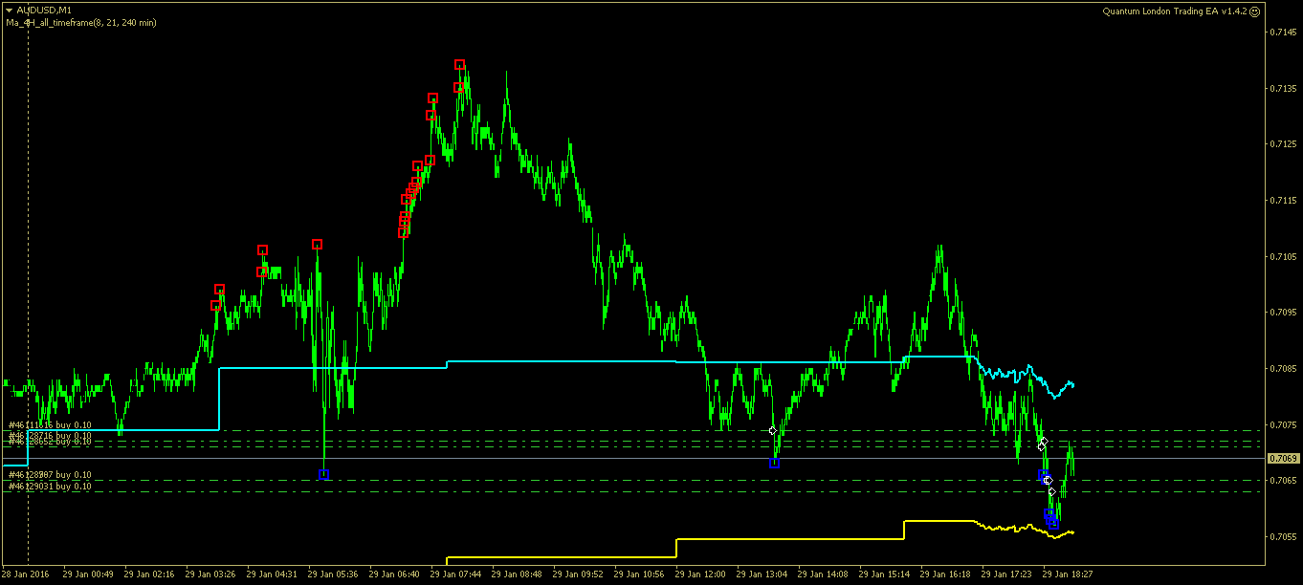This screenshot has height=585, width=1303.
Task: Click the 29 Jan 10:56 time label
Action: point(639,574)
